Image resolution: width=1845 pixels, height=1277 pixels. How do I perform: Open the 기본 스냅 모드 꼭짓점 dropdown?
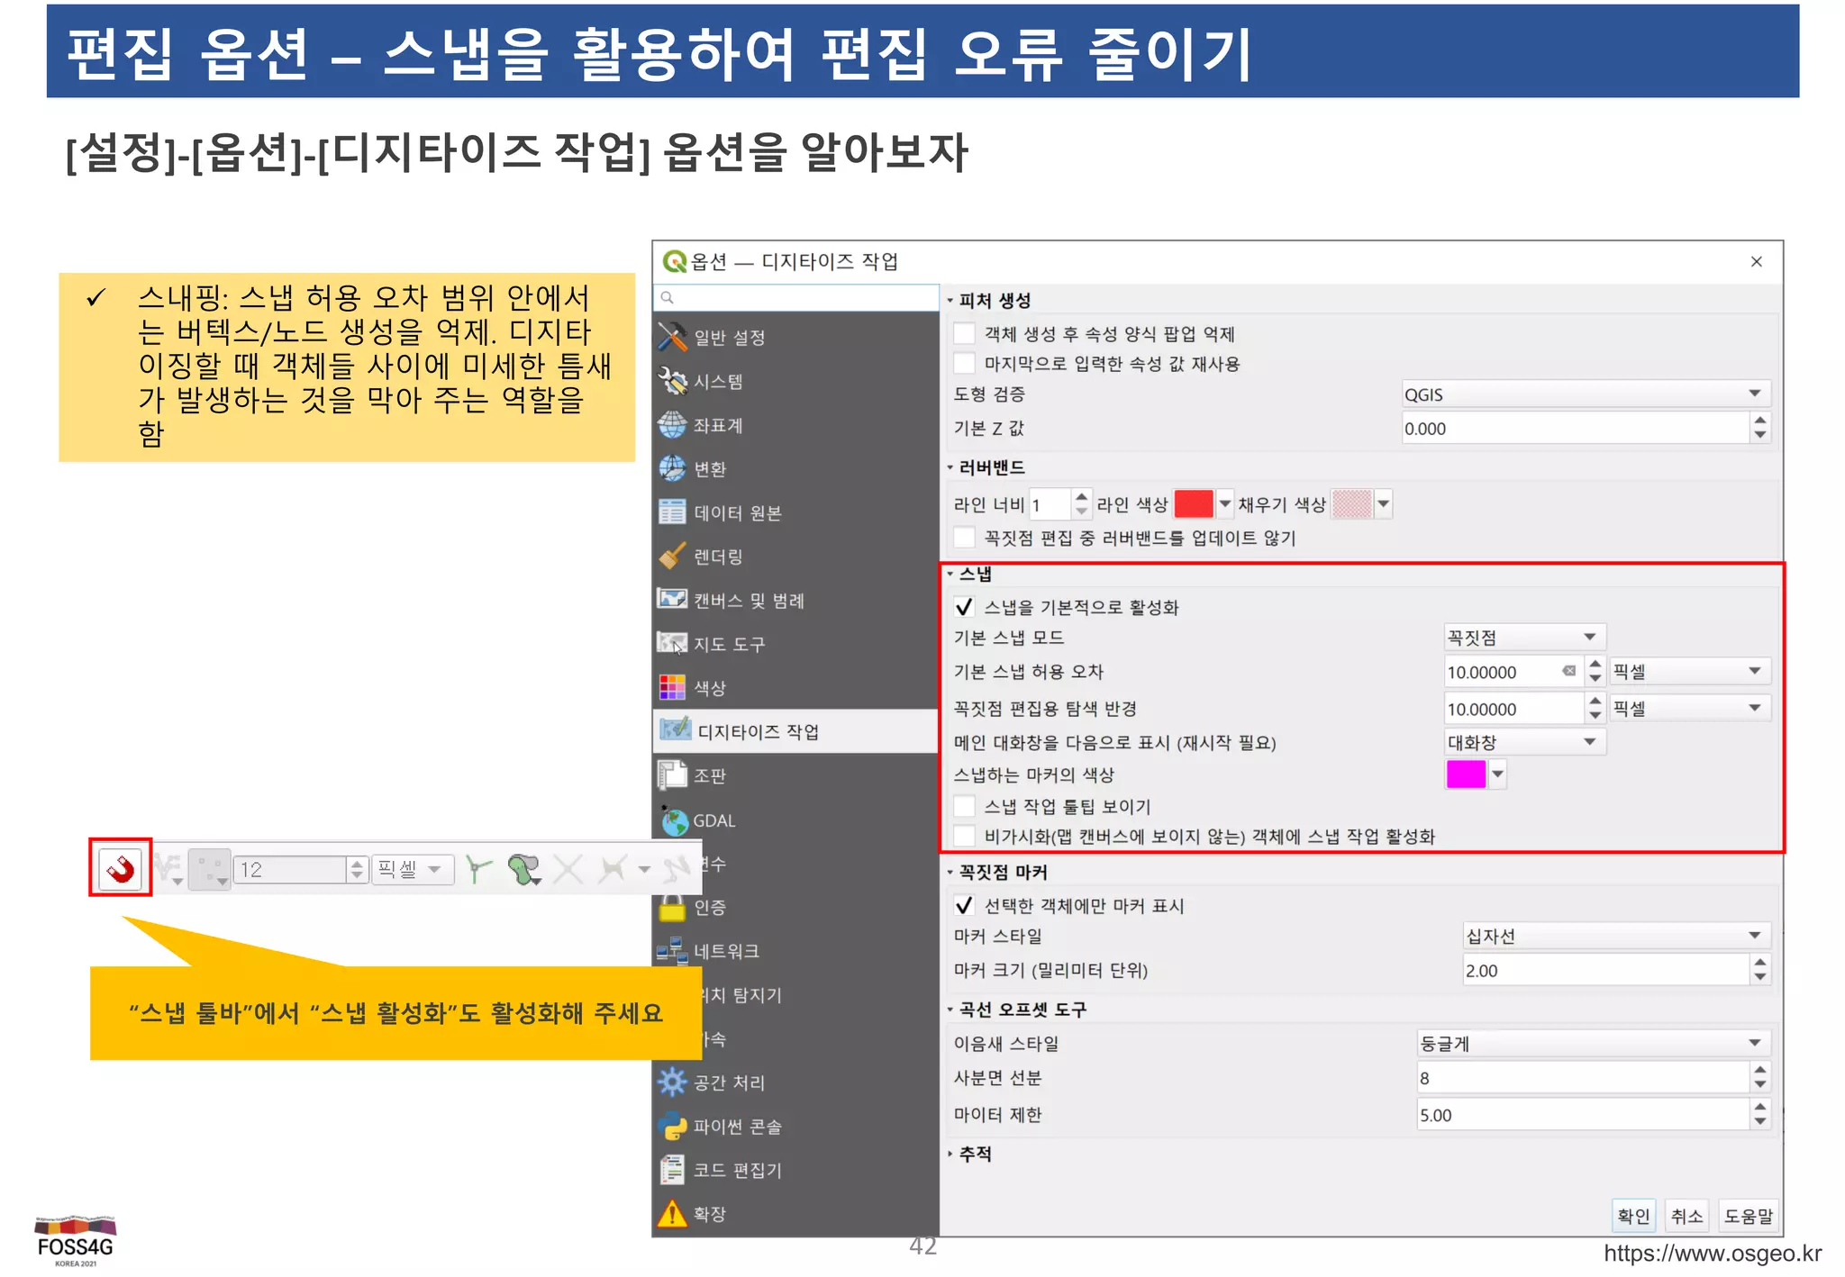coord(1524,637)
